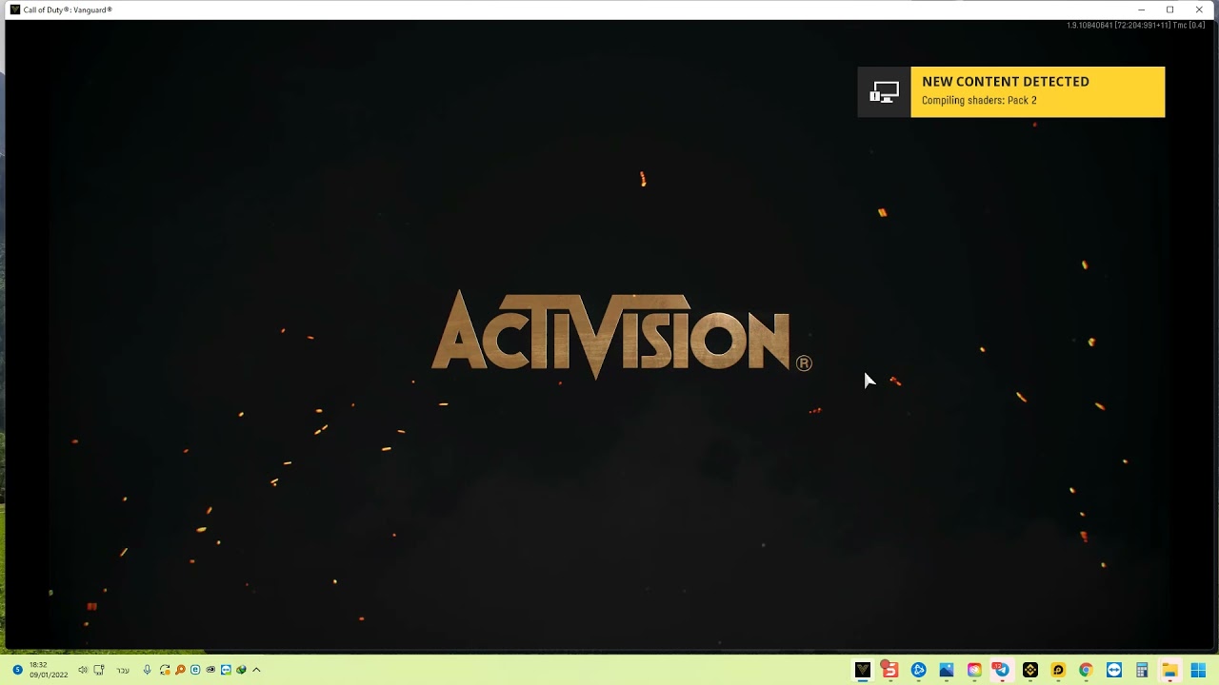Open the red Snagit recorder taskbar icon

click(x=889, y=670)
